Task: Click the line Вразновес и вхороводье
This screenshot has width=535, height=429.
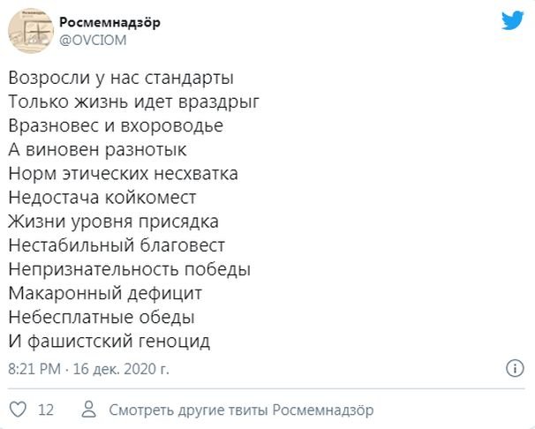Action: point(116,125)
